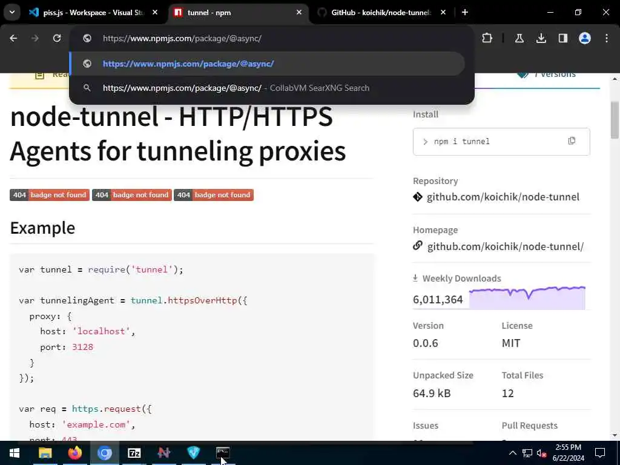The height and width of the screenshot is (465, 620).
Task: Click the weekly downloads sparkline chart
Action: [527, 298]
